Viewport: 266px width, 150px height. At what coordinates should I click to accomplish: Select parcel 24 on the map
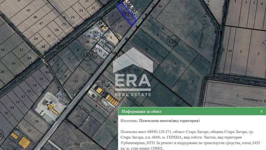click(72, 17)
